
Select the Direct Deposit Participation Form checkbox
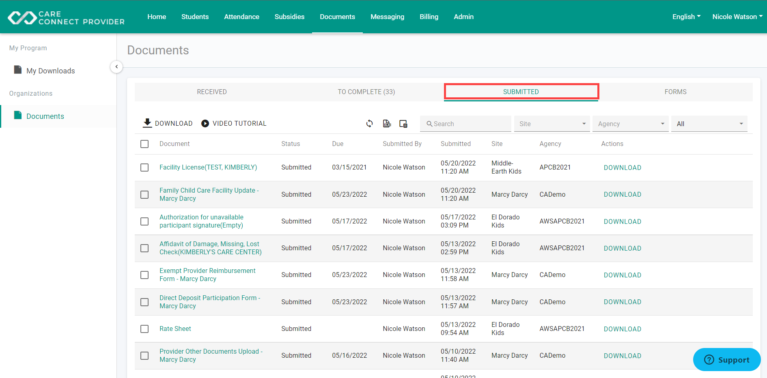point(144,302)
